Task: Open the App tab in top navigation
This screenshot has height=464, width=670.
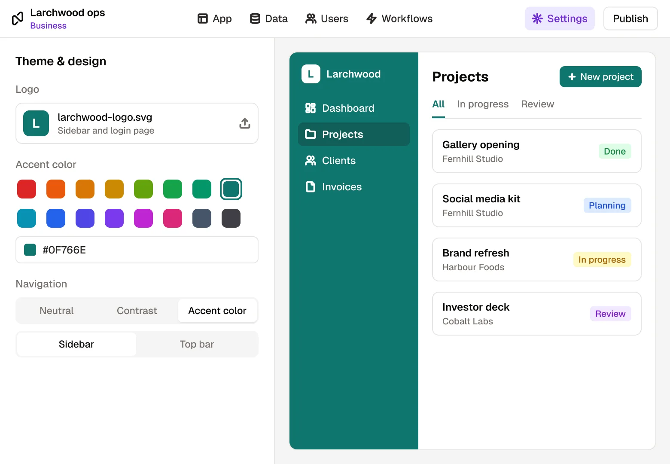Action: click(x=214, y=18)
